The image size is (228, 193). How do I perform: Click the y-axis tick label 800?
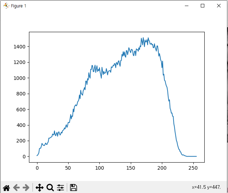coord(21,94)
